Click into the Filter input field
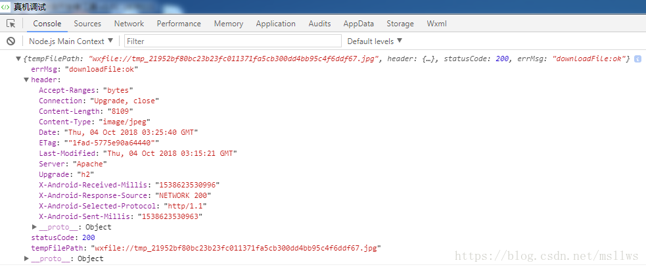Viewport: 646px width, 269px height. [230, 41]
